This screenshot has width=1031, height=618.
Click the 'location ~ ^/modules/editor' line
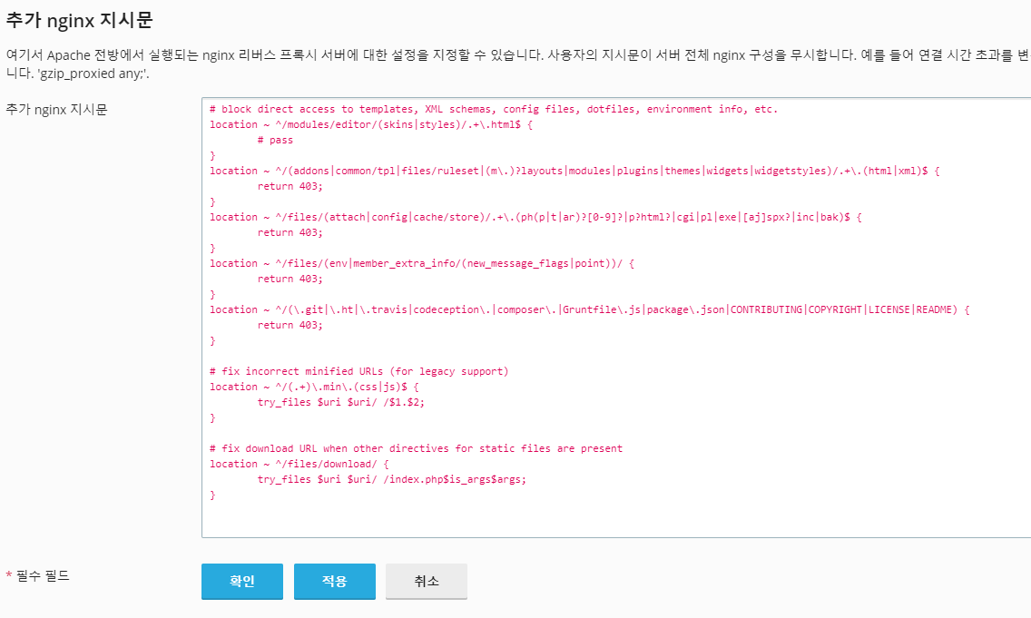tap(371, 124)
